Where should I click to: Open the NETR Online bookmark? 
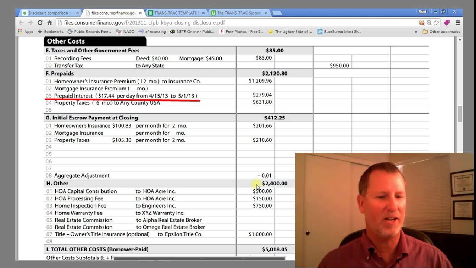pos(192,32)
